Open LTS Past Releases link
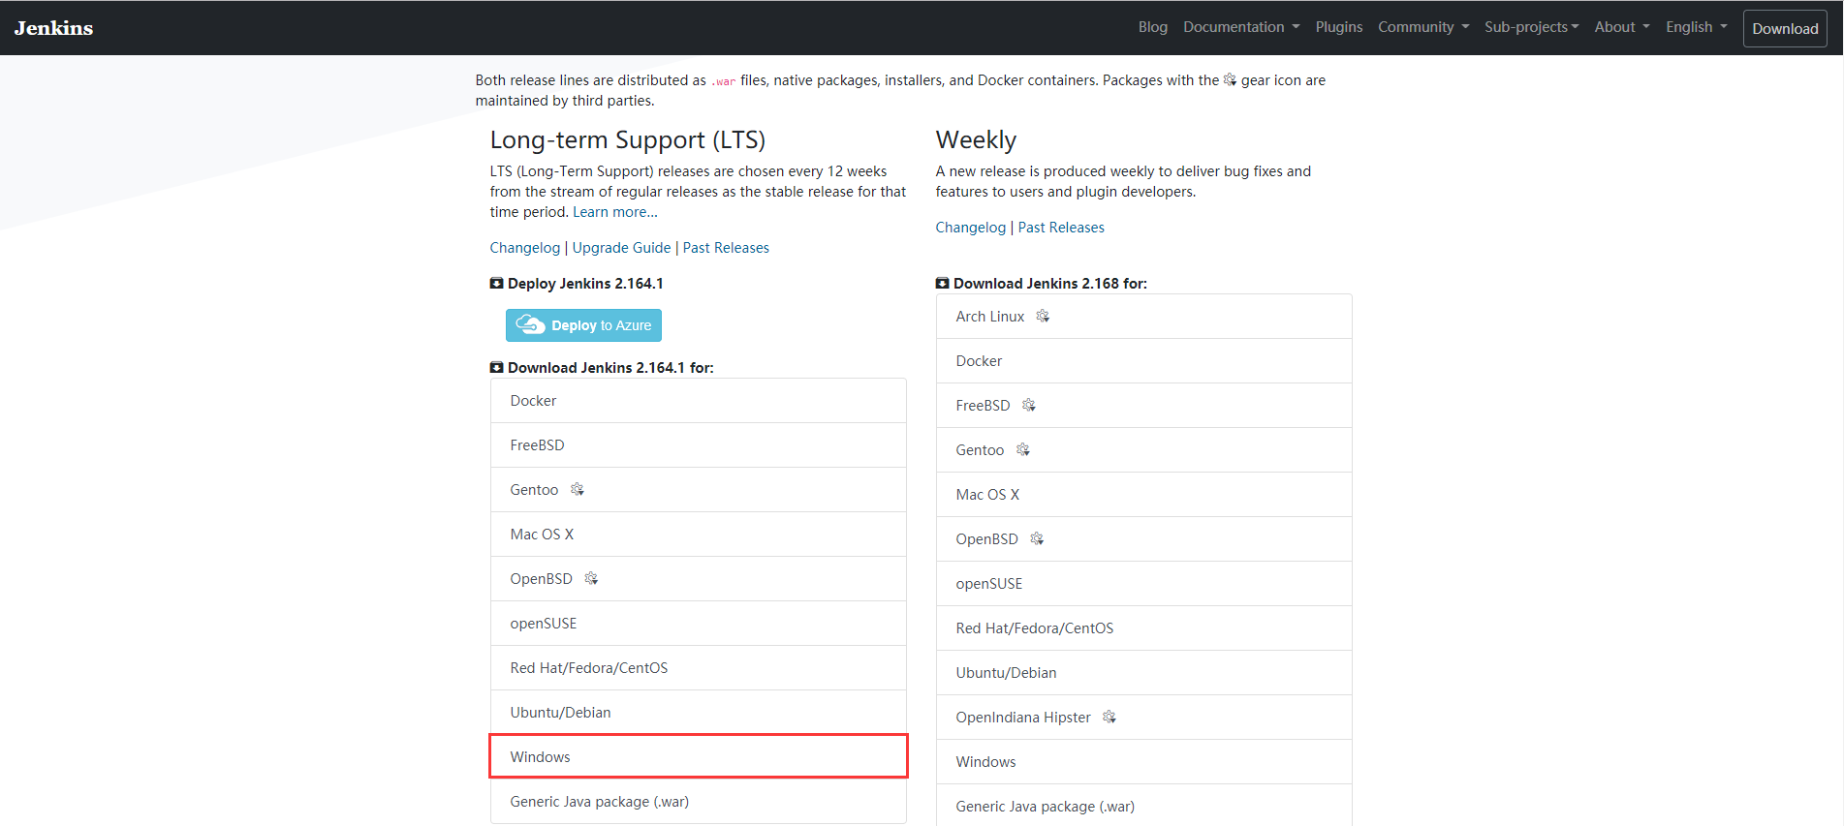 726,248
